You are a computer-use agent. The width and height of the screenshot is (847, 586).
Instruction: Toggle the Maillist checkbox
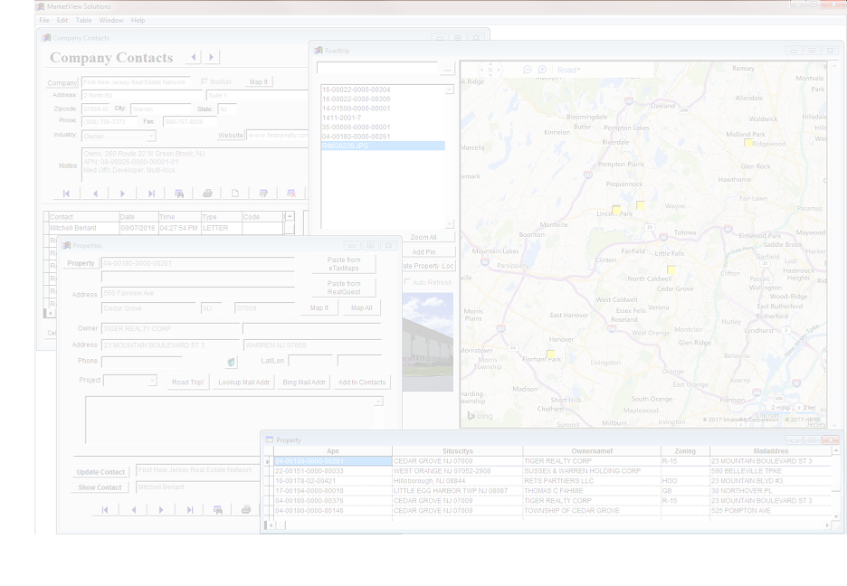(x=205, y=81)
